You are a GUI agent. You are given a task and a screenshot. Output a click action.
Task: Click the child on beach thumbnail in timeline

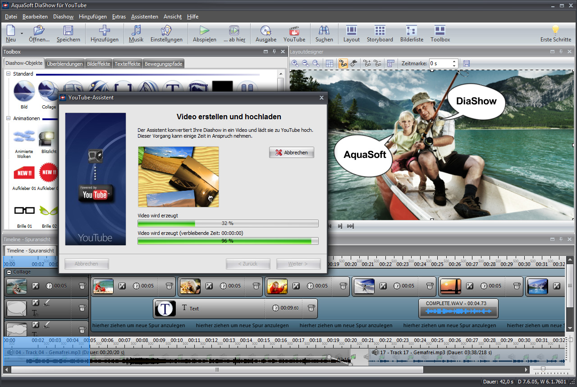[103, 286]
